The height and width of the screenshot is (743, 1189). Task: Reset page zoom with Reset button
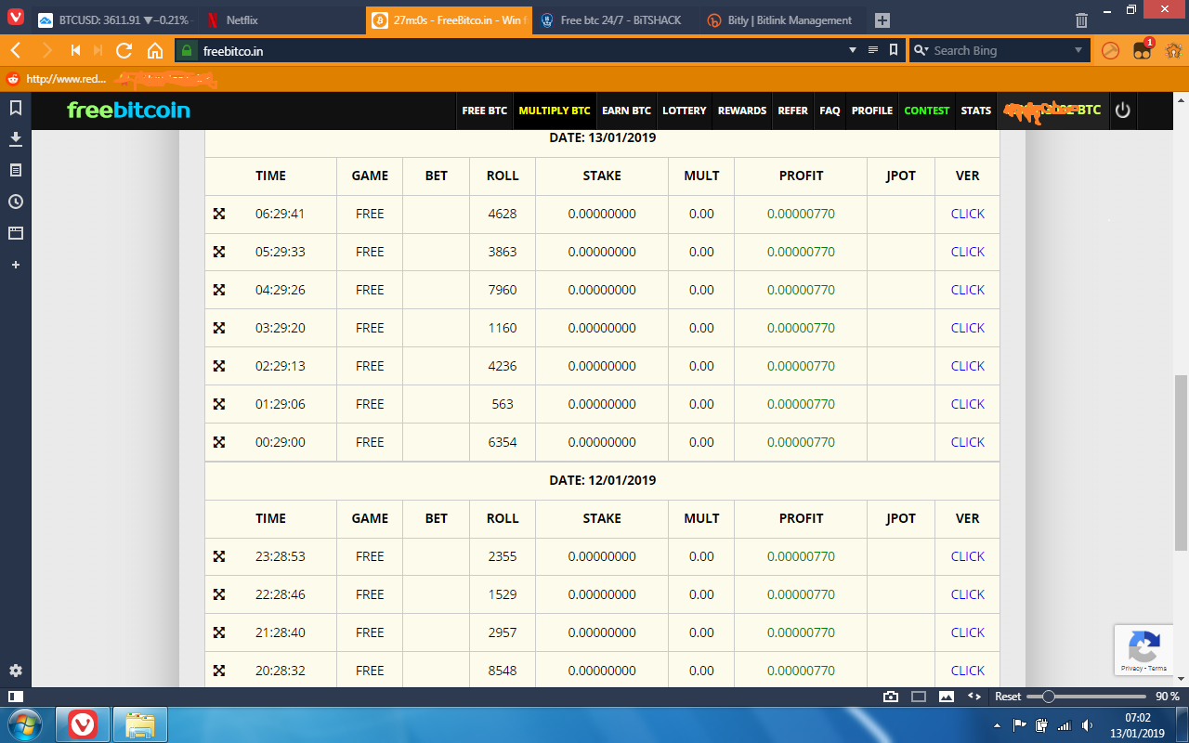[1008, 697]
